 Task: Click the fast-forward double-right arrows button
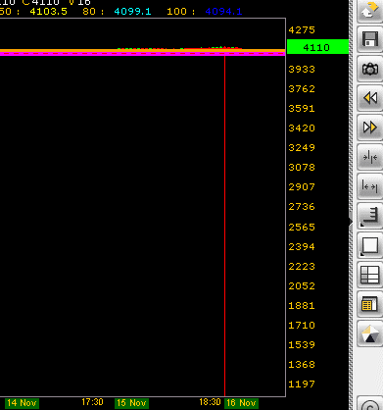(370, 128)
